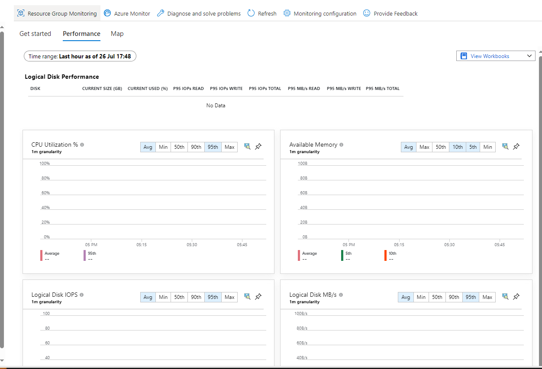This screenshot has width=542, height=369.
Task: Toggle Min on Logical Disk MB/s chart
Action: click(421, 297)
